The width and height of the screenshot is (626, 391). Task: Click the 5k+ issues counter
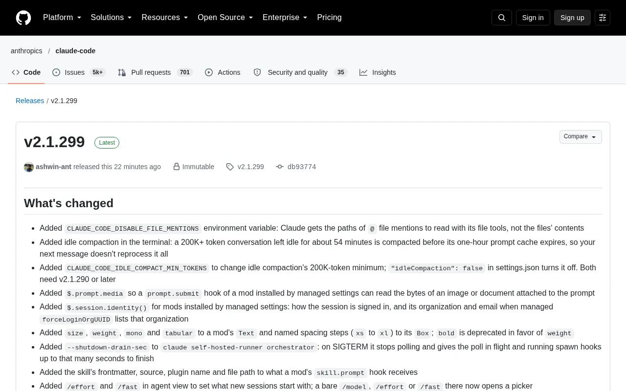coord(98,72)
